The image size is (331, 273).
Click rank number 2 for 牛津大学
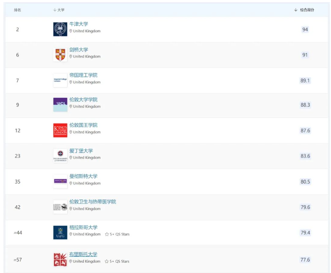pyautogui.click(x=18, y=29)
